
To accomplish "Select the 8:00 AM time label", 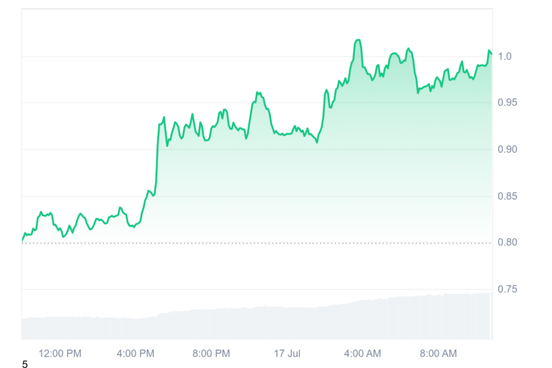I will pyautogui.click(x=438, y=353).
